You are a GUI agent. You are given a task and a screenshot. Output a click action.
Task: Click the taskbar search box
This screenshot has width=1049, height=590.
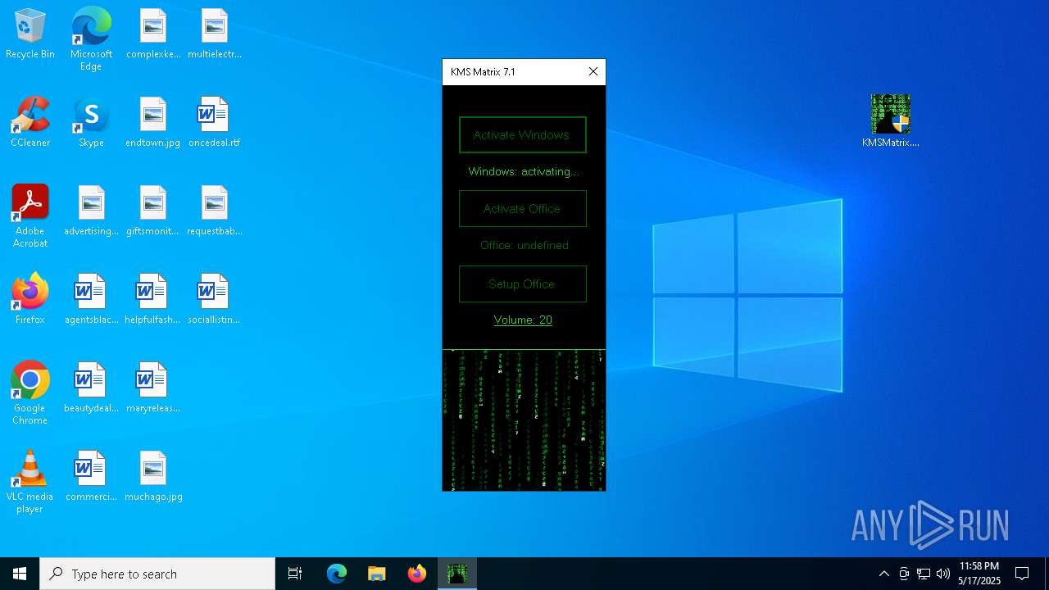tap(157, 574)
